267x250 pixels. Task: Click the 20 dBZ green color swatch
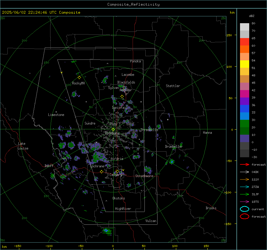point(244,124)
